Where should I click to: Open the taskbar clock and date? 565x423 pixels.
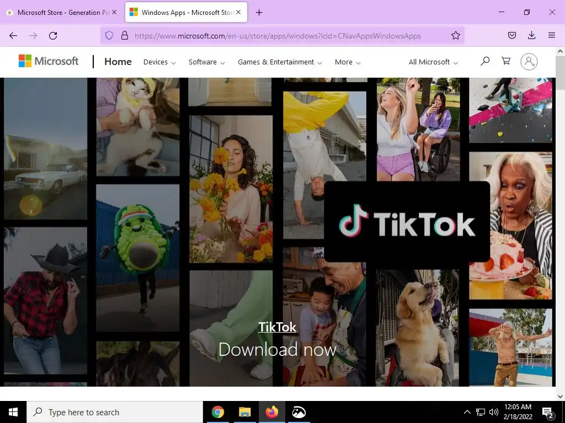(x=518, y=412)
